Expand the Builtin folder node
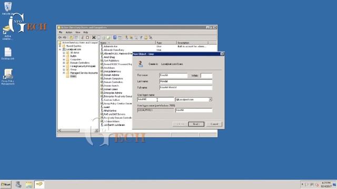The image size is (337, 189). (x=64, y=56)
